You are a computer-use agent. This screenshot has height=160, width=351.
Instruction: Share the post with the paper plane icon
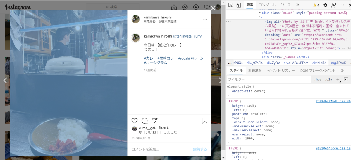[154, 121]
